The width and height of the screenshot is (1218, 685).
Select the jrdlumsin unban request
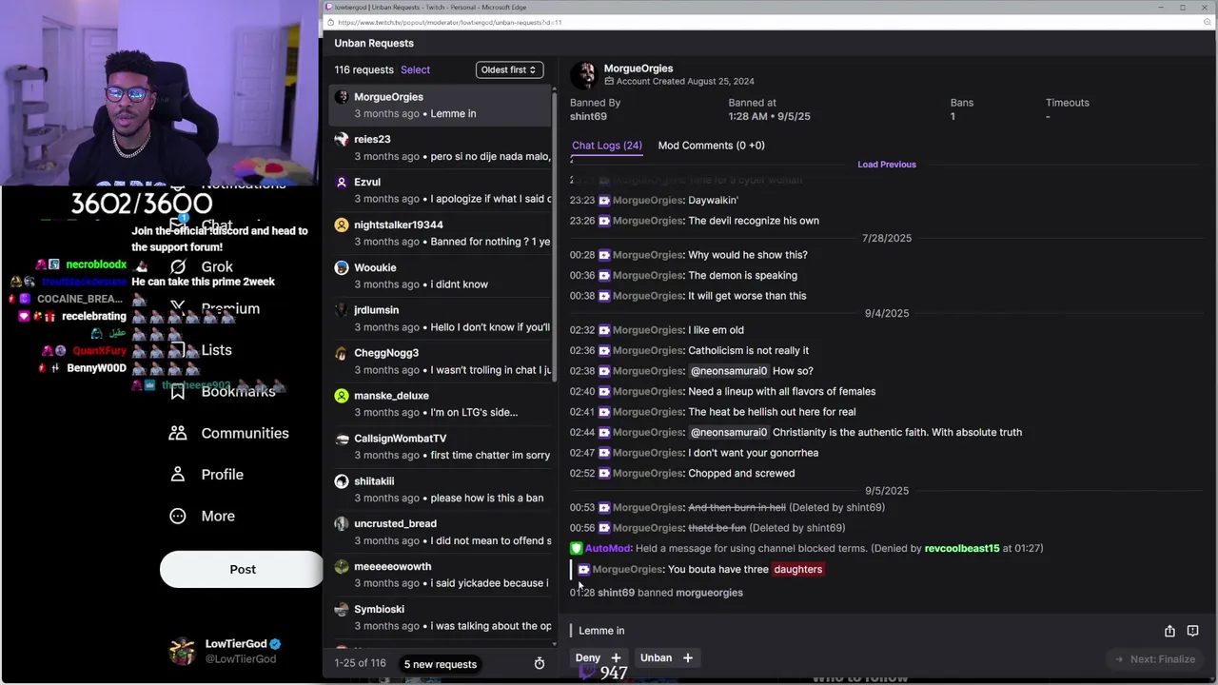[441, 319]
